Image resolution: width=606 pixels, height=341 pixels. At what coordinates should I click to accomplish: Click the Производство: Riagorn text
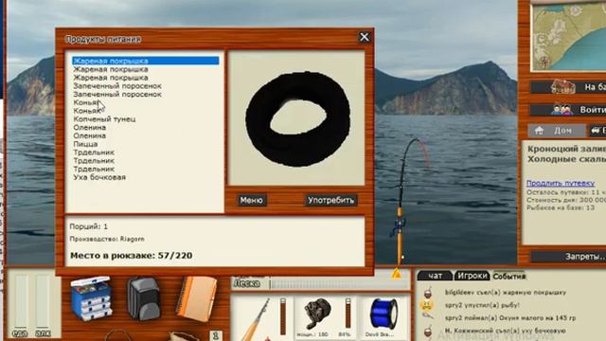point(107,239)
